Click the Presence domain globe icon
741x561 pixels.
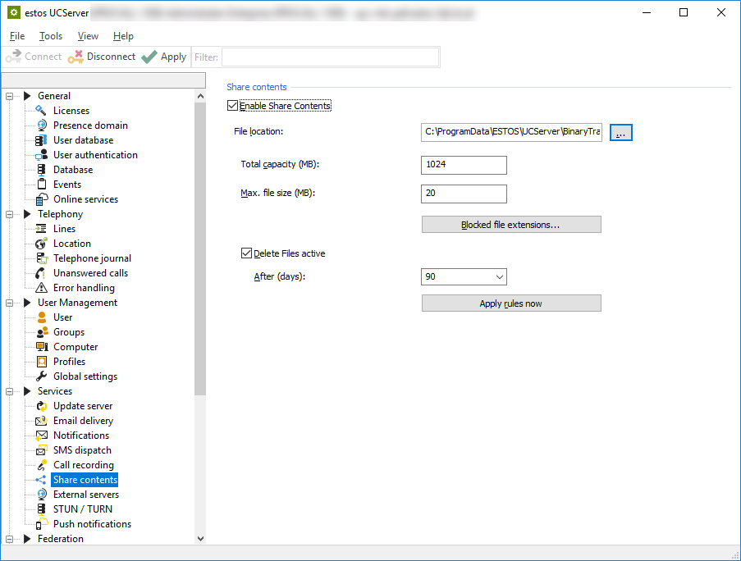[x=42, y=125]
